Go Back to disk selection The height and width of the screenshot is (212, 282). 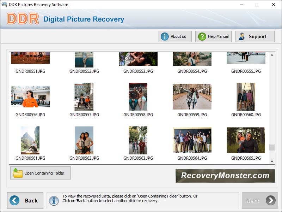25,200
